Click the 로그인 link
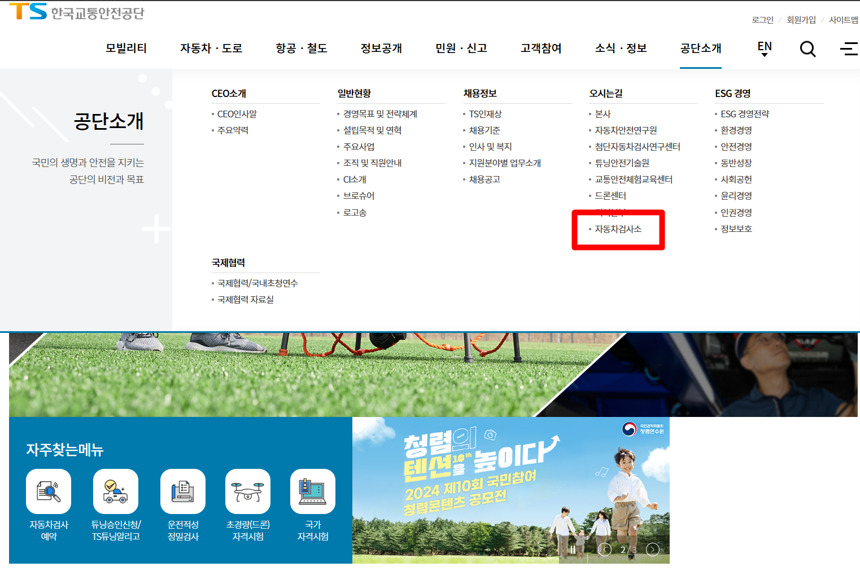The width and height of the screenshot is (860, 571). (762, 19)
